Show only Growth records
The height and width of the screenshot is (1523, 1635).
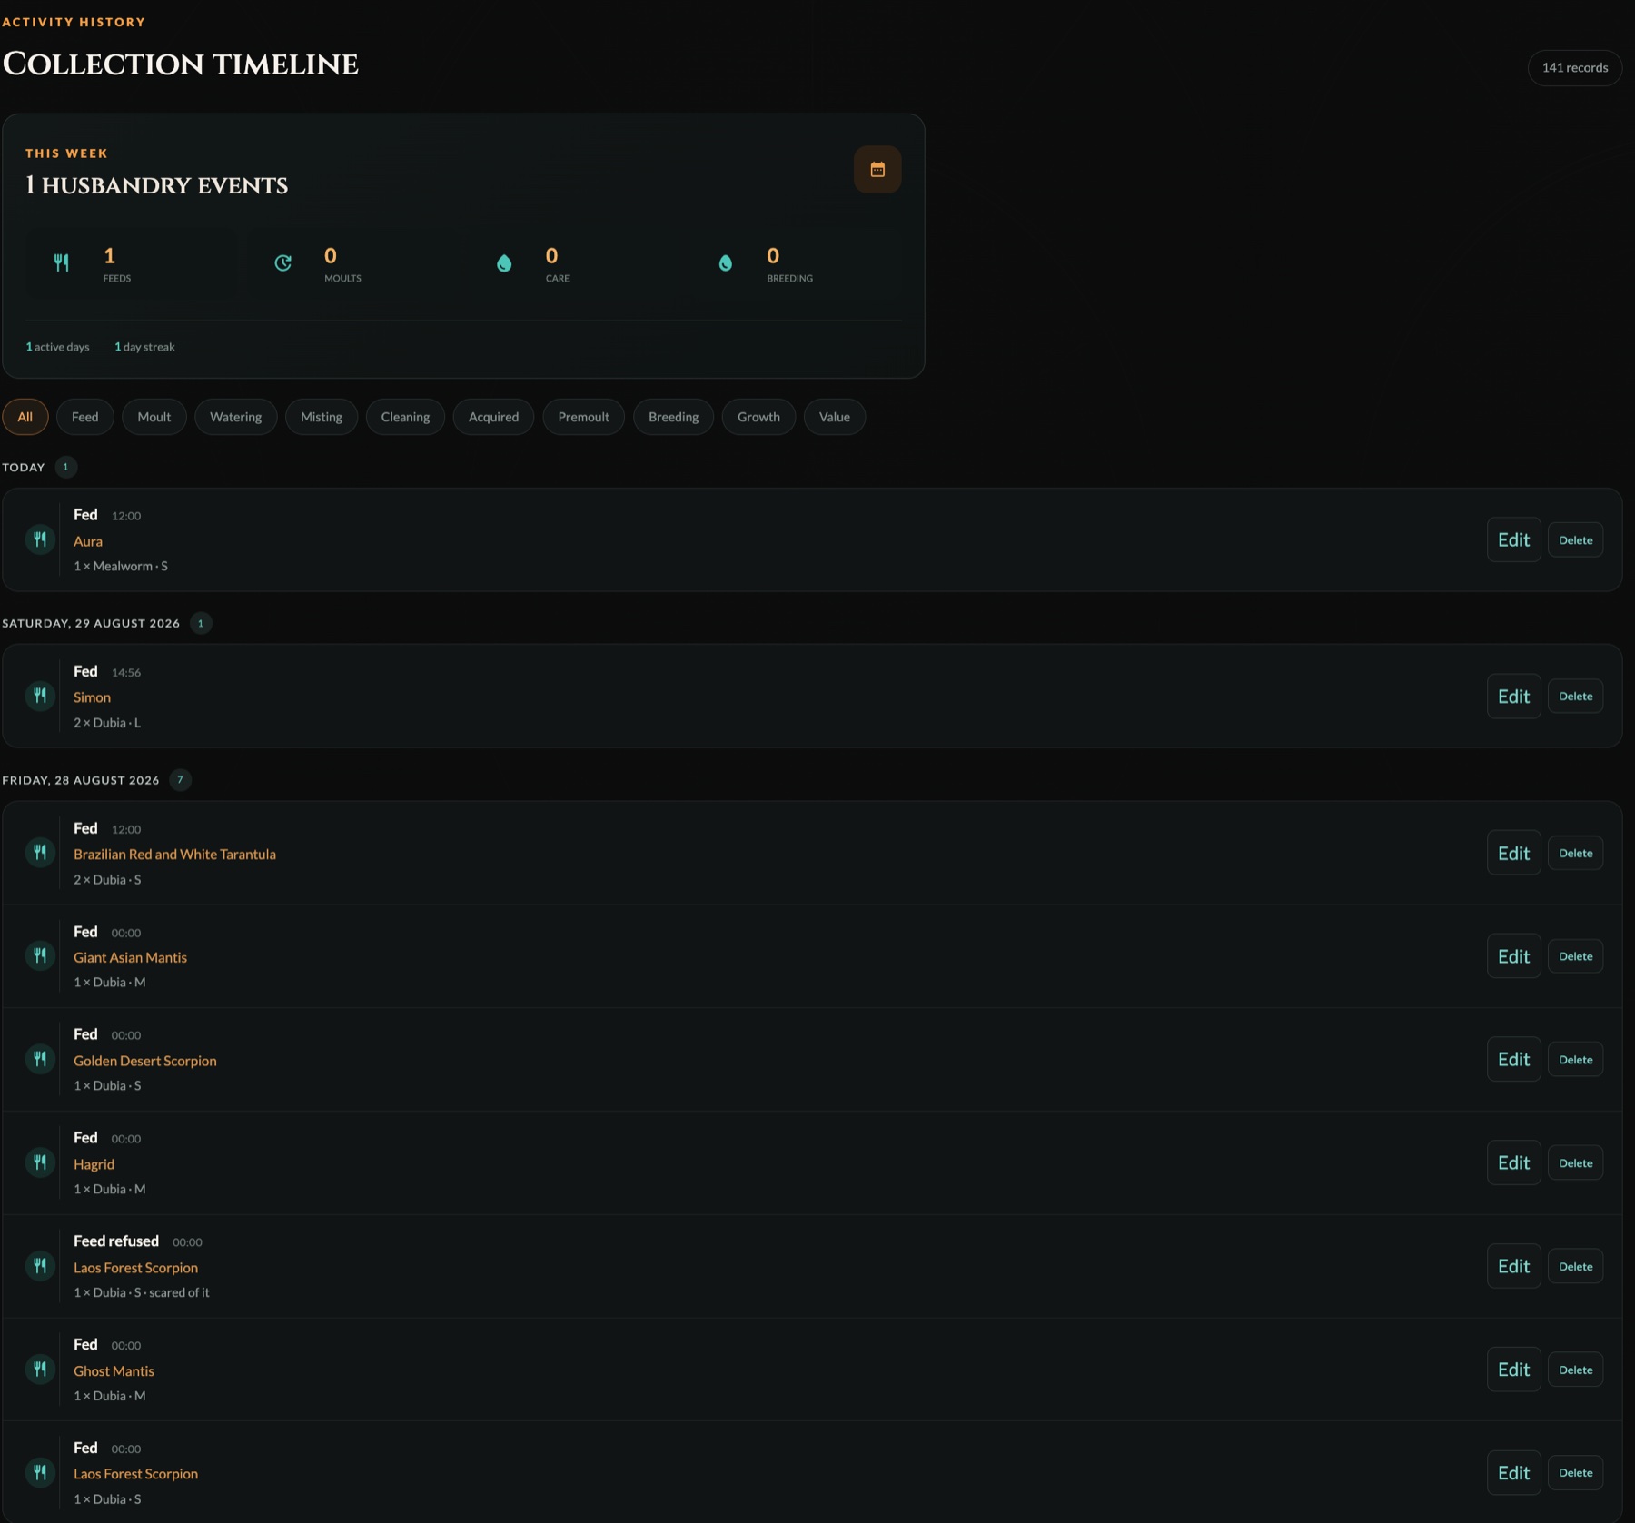759,417
